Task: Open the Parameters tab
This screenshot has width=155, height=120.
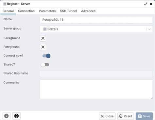Action: coord(47,11)
